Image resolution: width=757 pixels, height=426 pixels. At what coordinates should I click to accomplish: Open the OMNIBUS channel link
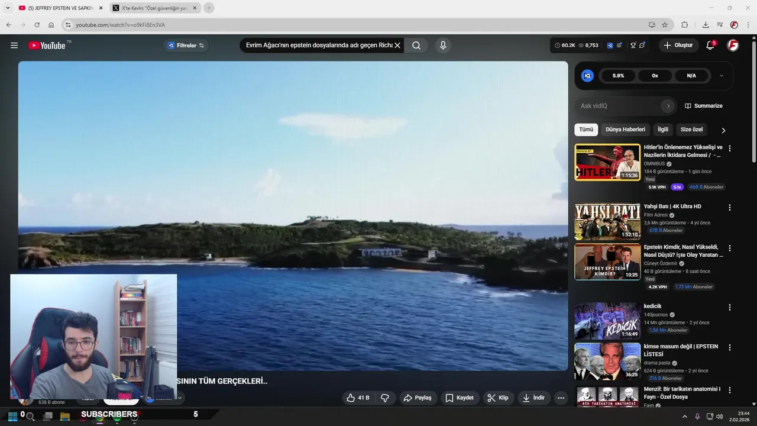654,164
